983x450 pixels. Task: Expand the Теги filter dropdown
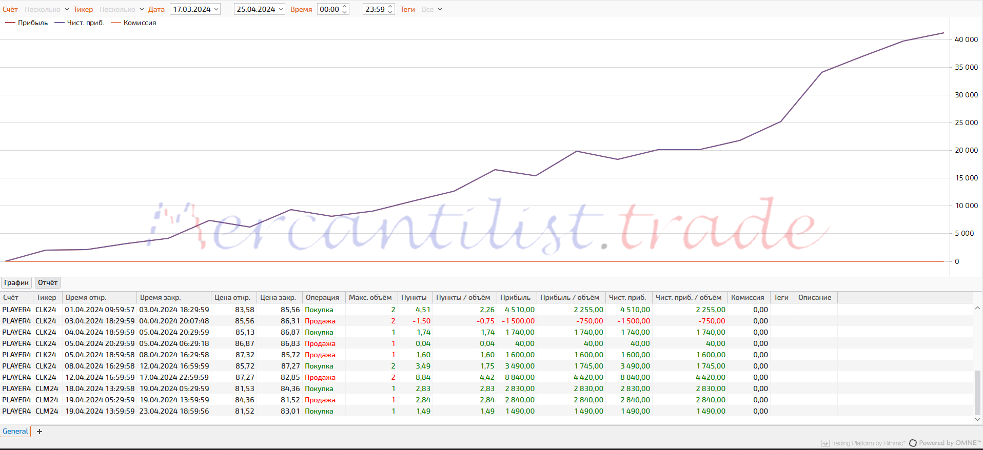(x=432, y=10)
